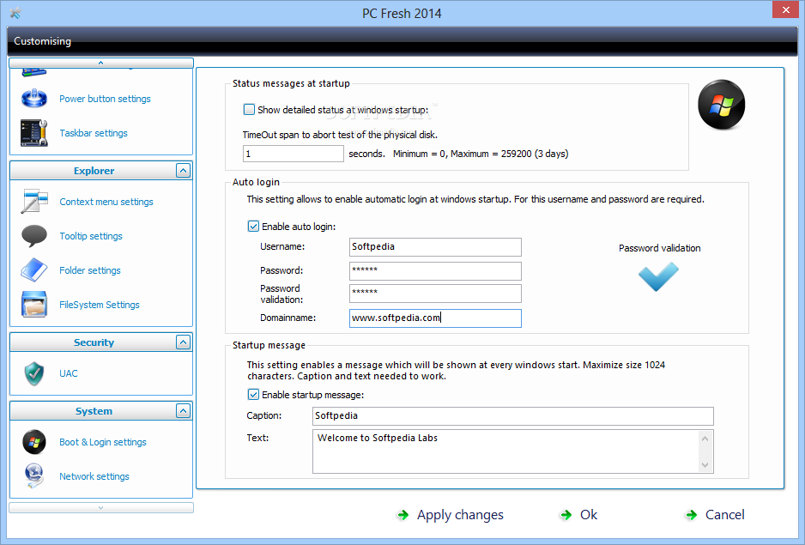The height and width of the screenshot is (545, 805).
Task: Click the FileSystem Settings icon
Action: pos(34,304)
